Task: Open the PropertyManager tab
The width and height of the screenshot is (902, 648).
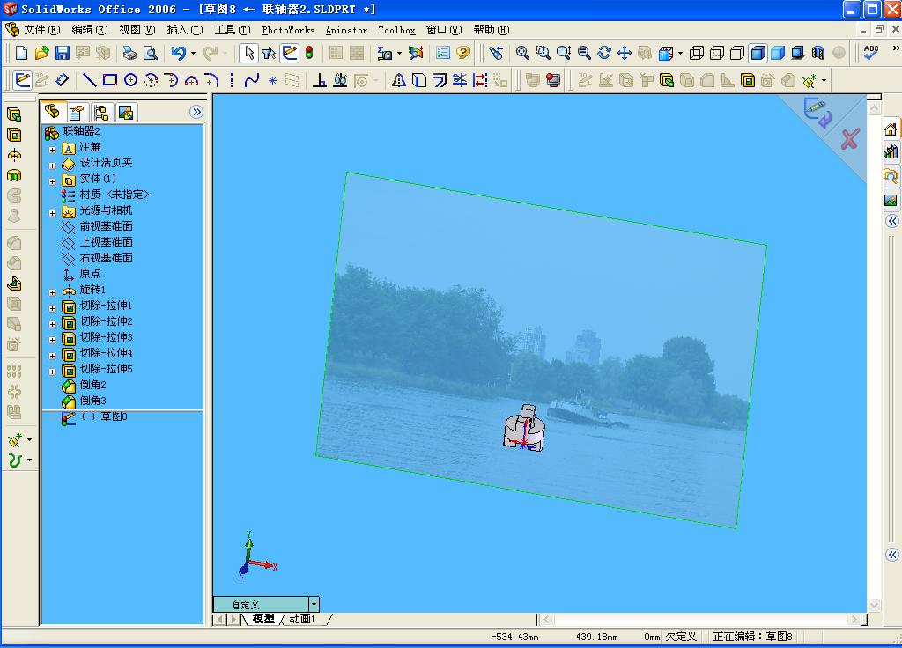Action: (77, 113)
